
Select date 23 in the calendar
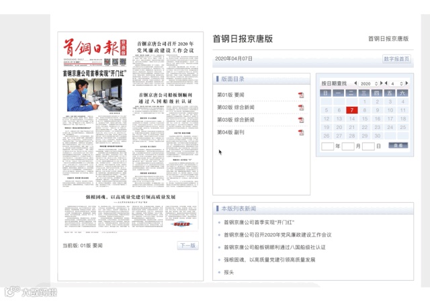[378, 127]
